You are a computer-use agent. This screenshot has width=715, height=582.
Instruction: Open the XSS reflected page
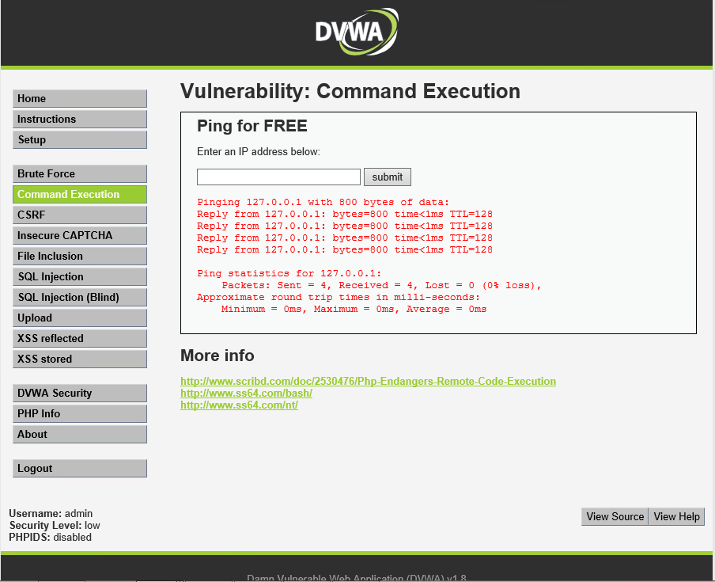[x=80, y=338]
